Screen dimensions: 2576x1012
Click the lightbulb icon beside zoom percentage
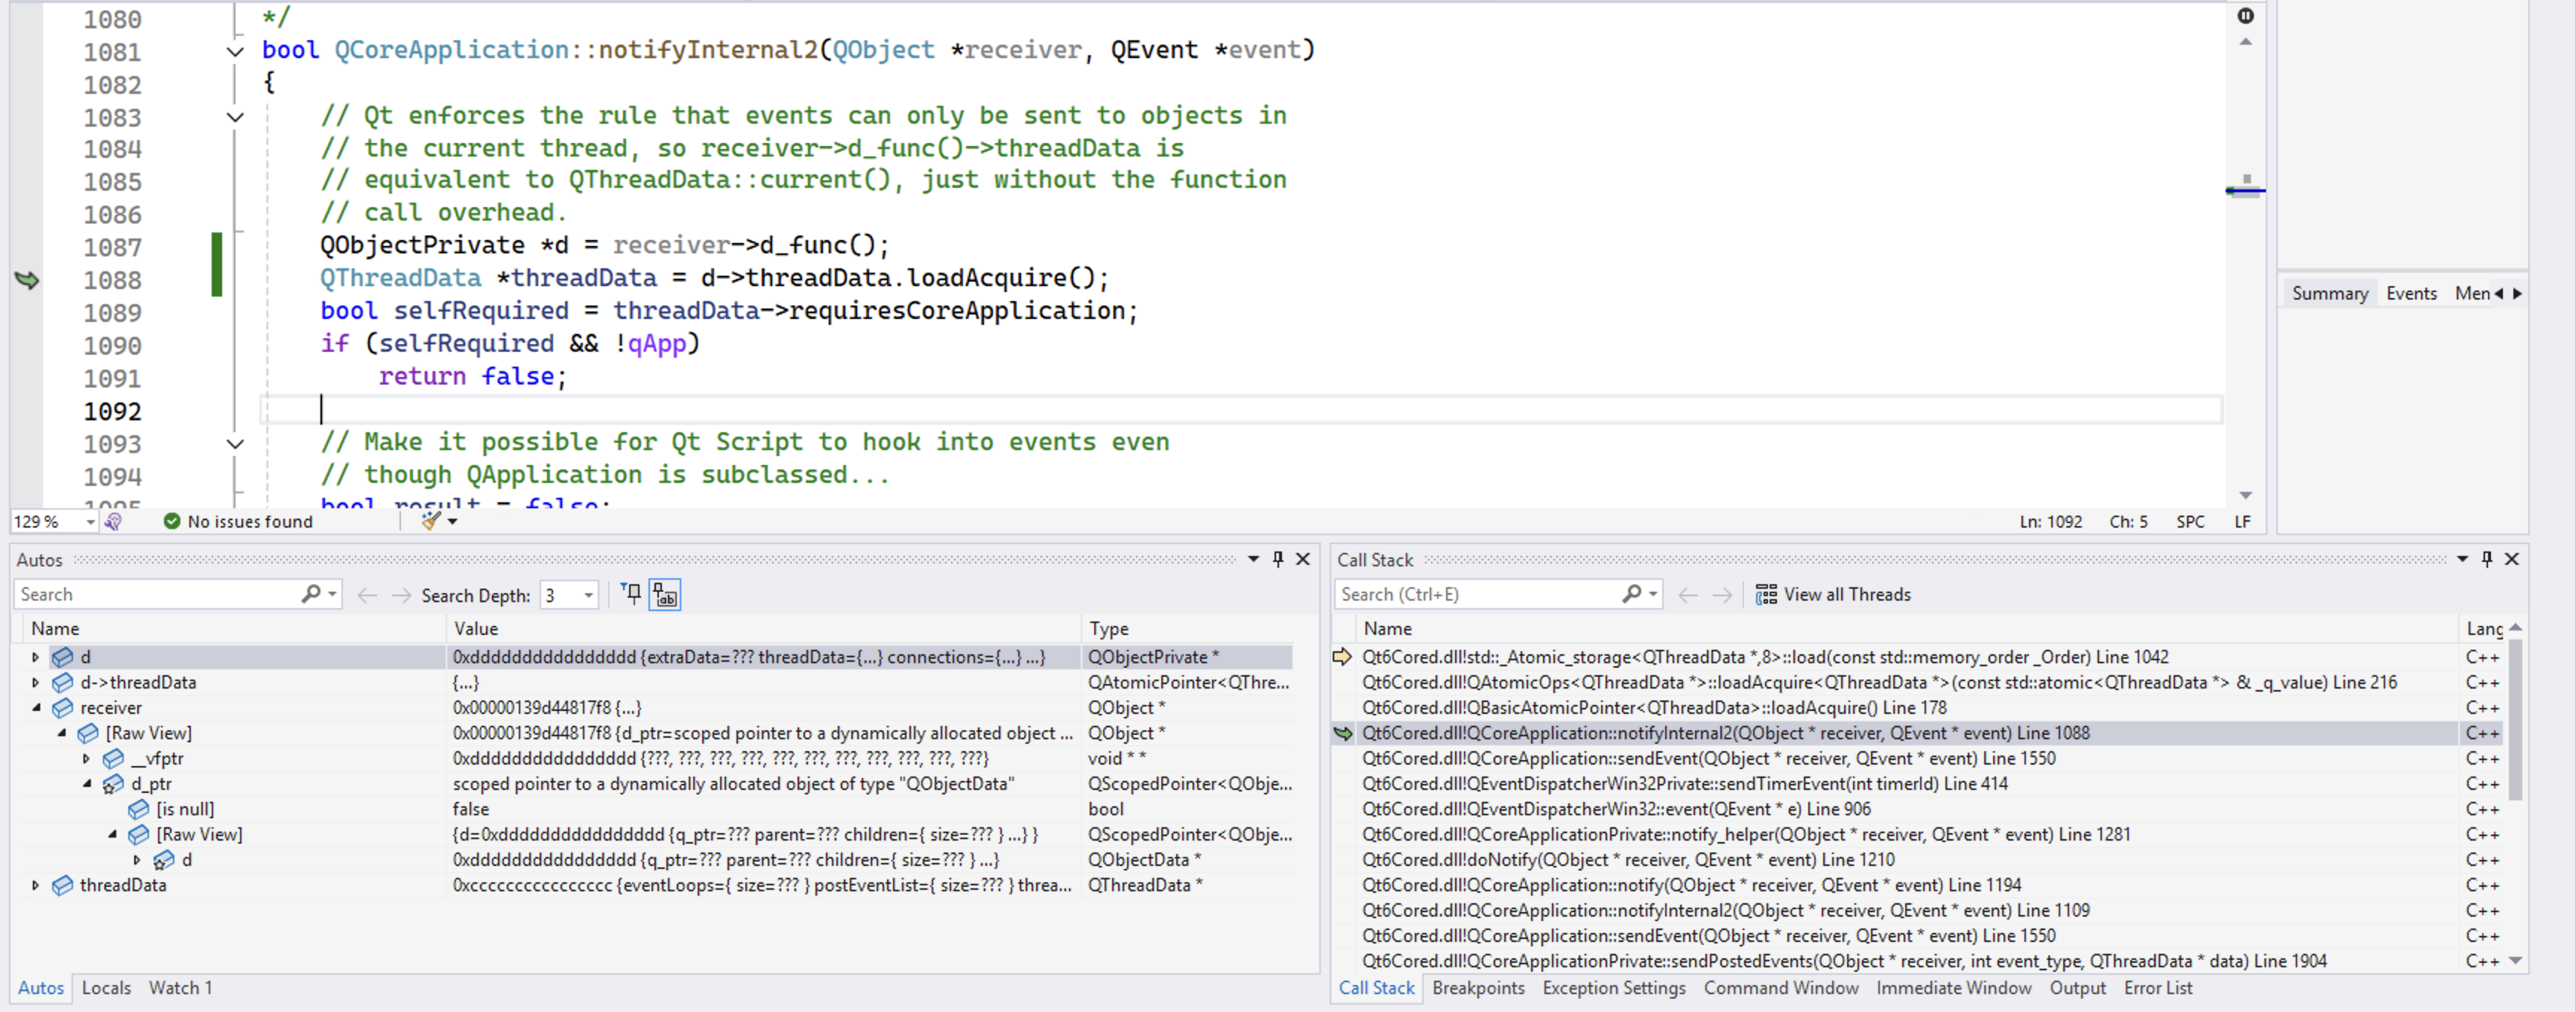[x=113, y=521]
